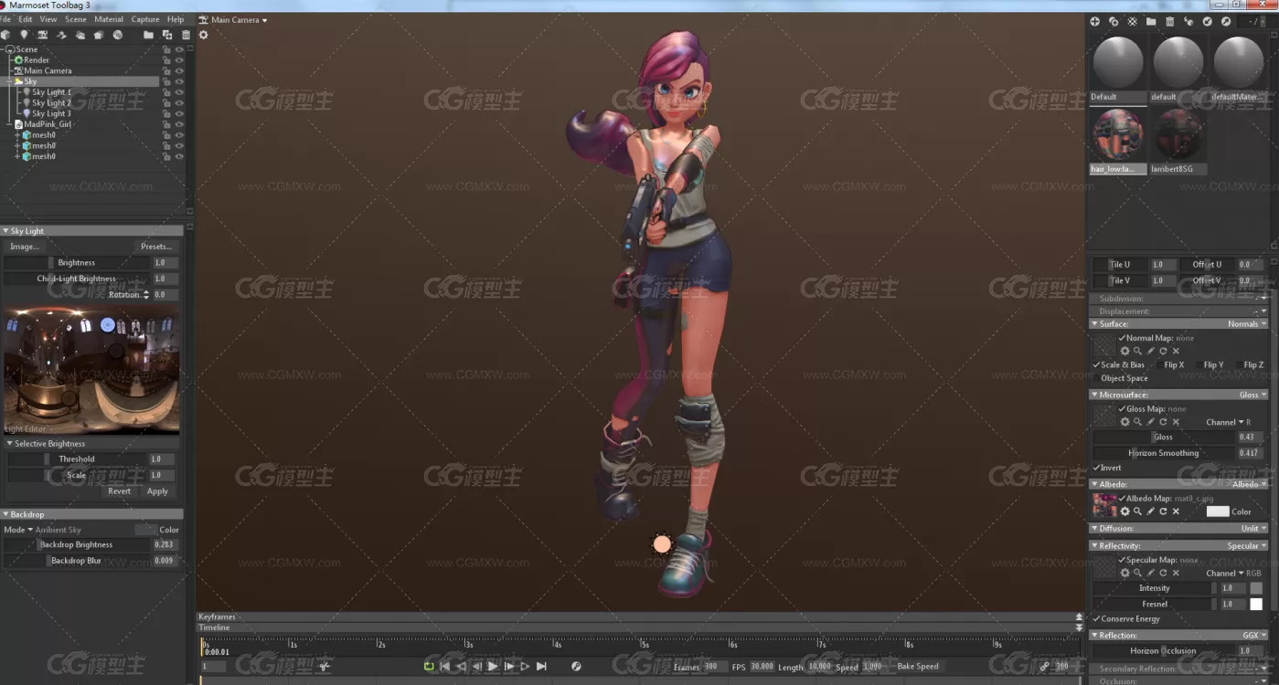This screenshot has height=685, width=1279.
Task: Open the Surface Normals model dropdown
Action: pos(1247,323)
